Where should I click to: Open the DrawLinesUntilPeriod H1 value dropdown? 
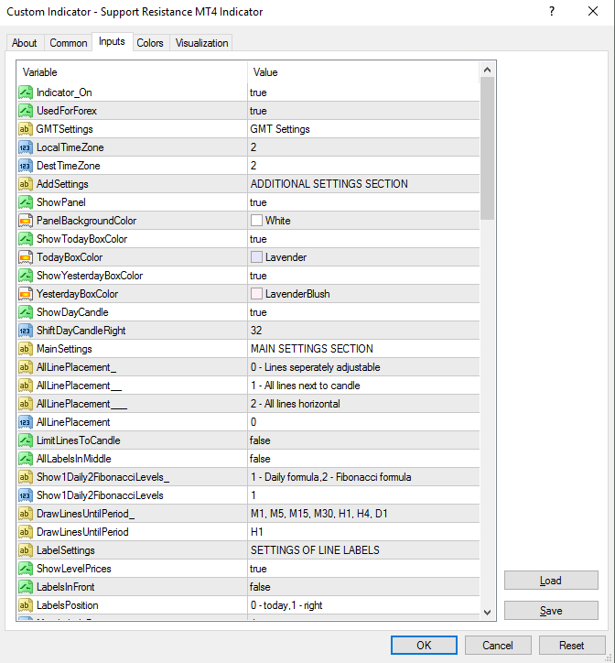click(362, 532)
